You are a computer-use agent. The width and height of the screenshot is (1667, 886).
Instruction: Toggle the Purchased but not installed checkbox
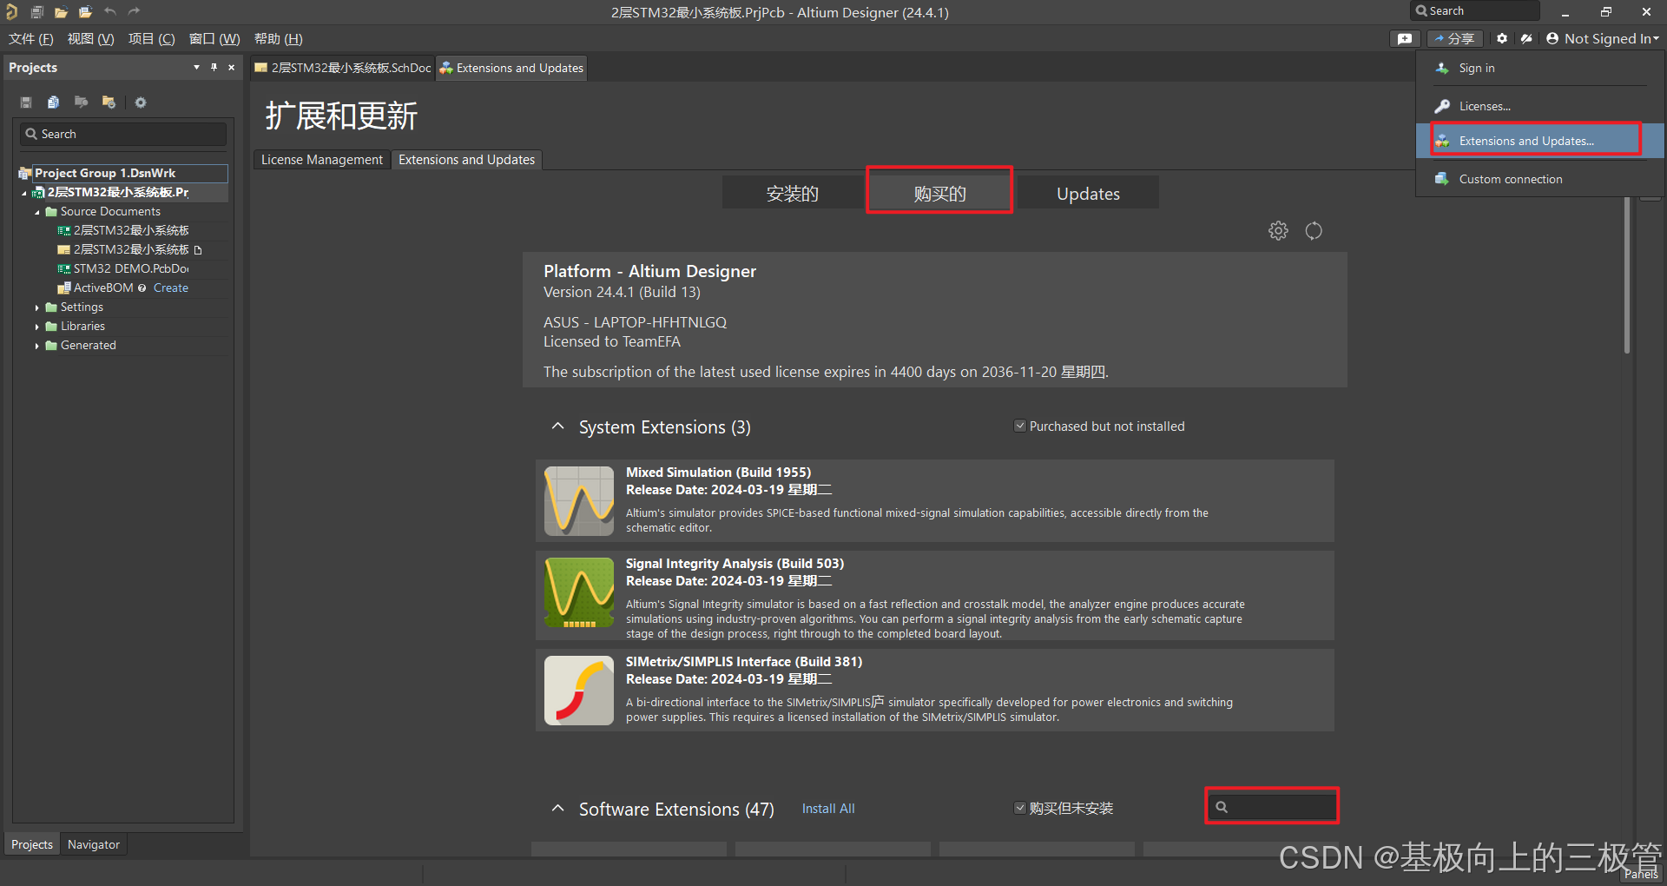[x=1020, y=426]
